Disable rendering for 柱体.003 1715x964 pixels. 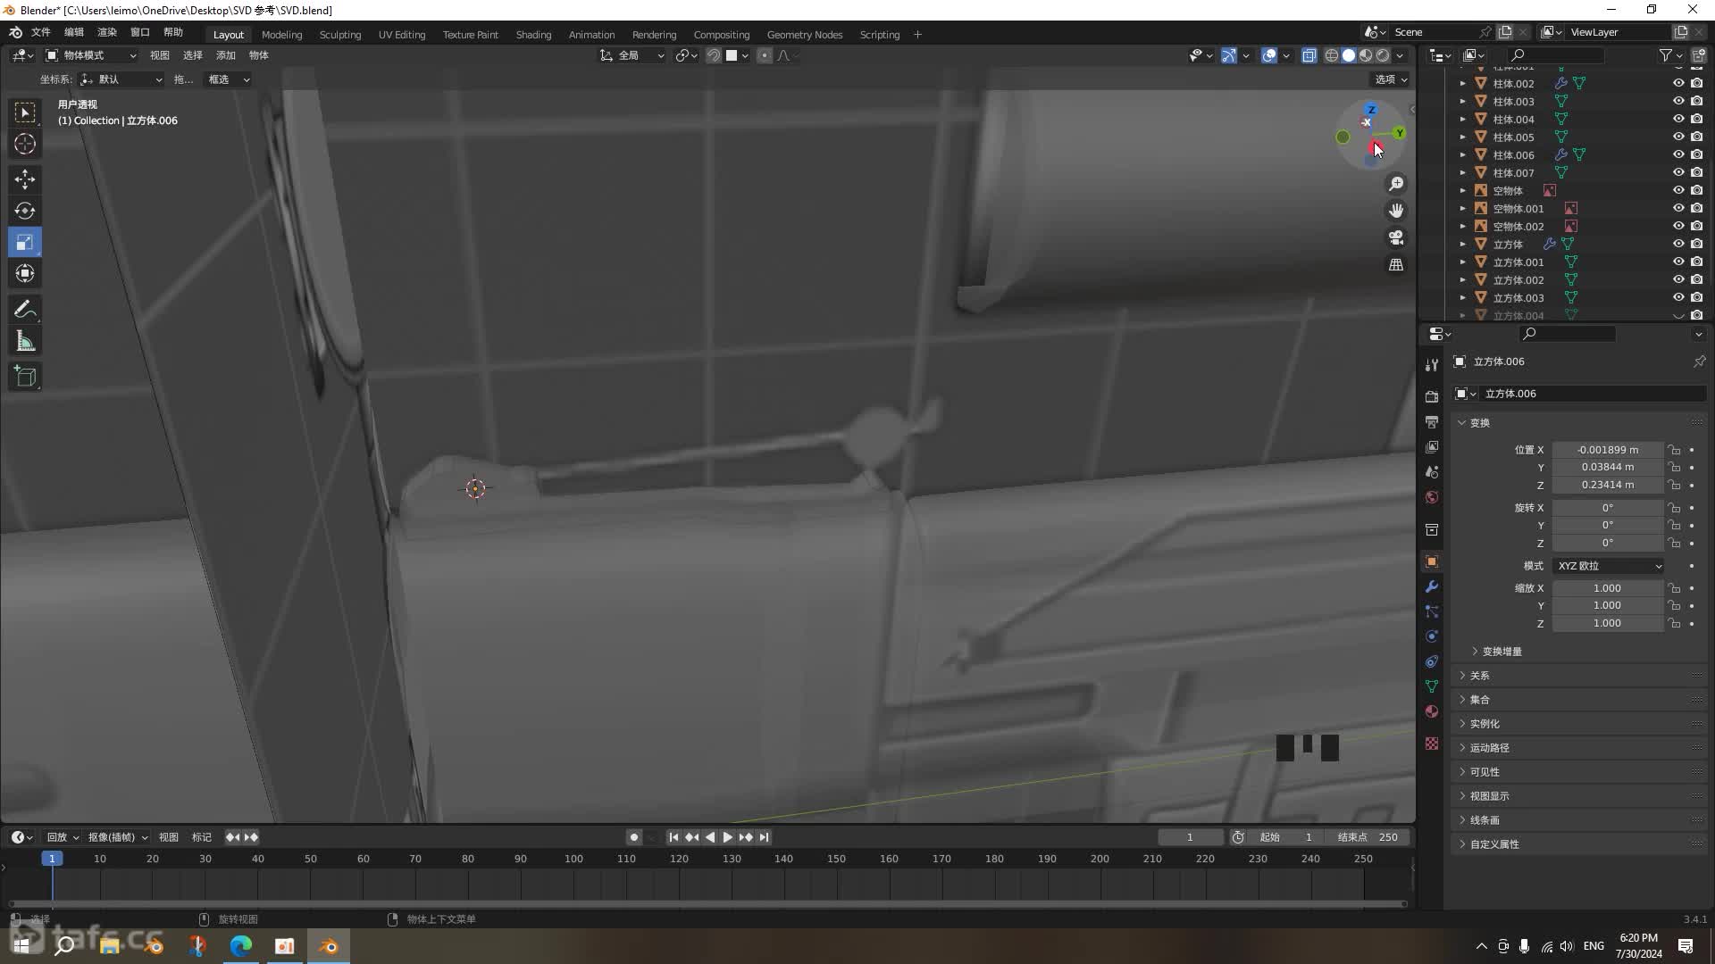point(1696,101)
